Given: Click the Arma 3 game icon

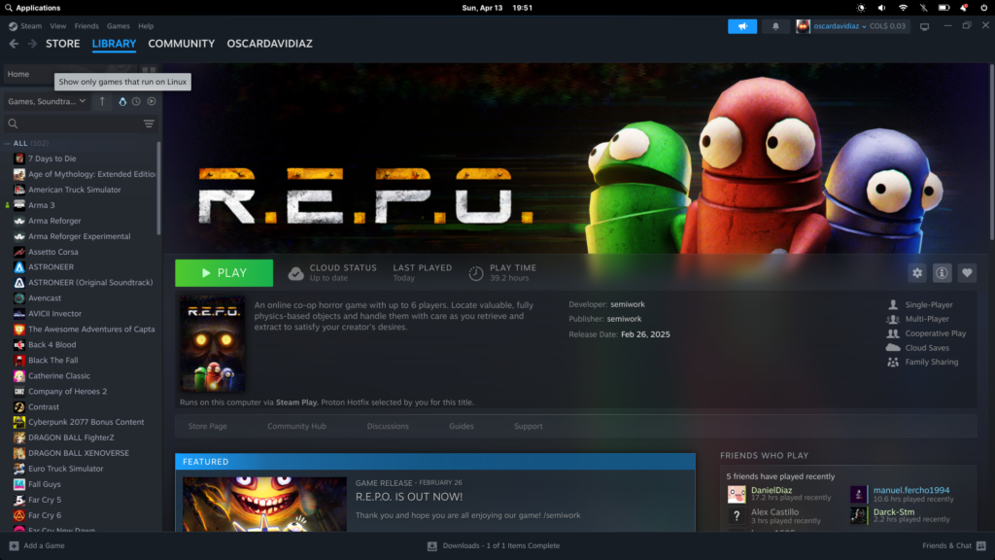Looking at the screenshot, I should [19, 205].
